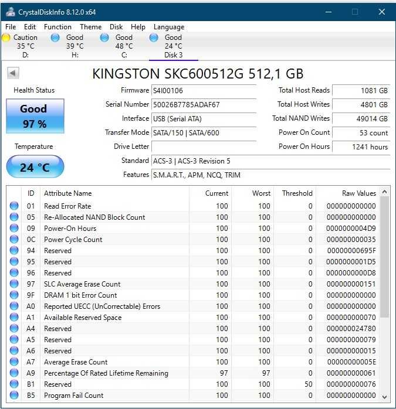396x409 pixels.
Task: Click the Threshold column header
Action: [x=295, y=193]
